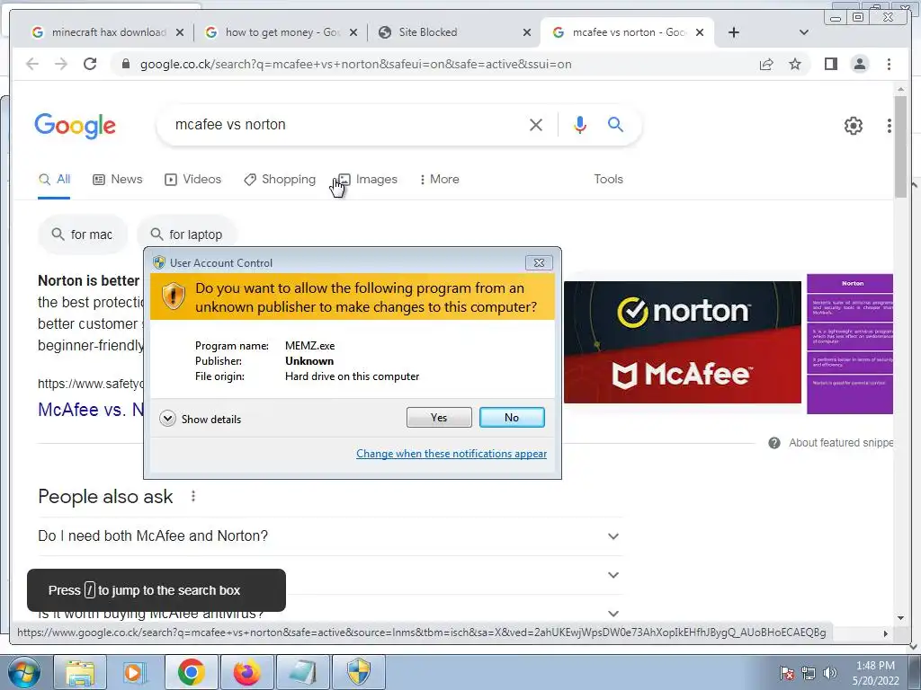The image size is (921, 690).
Task: Open People also ask options icon
Action: [x=193, y=496]
